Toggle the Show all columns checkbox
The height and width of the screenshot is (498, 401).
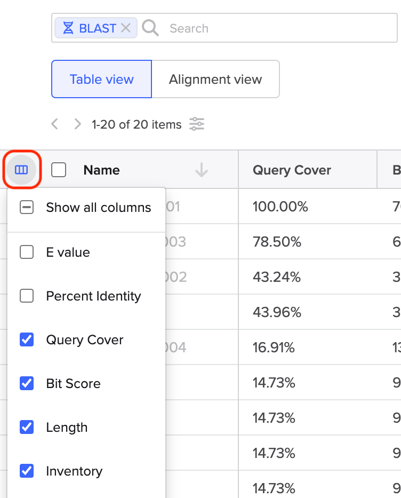[x=27, y=208]
